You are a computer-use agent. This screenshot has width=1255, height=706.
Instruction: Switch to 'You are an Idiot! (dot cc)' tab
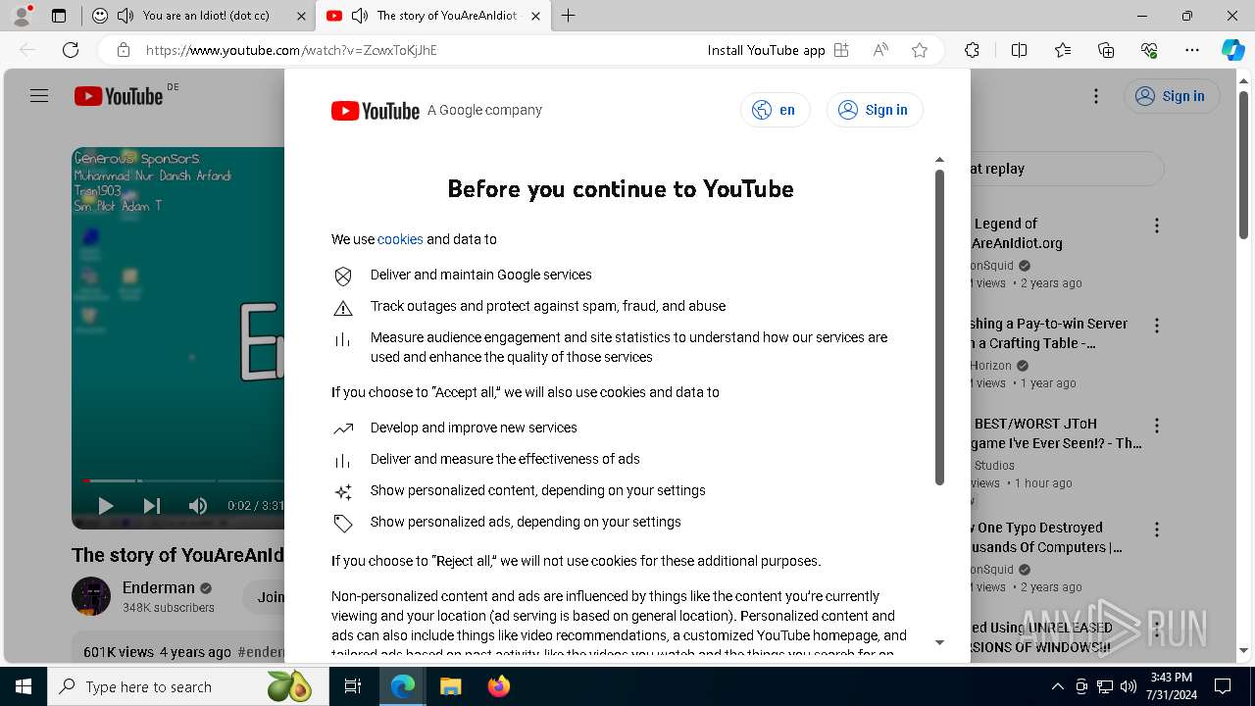(x=206, y=16)
